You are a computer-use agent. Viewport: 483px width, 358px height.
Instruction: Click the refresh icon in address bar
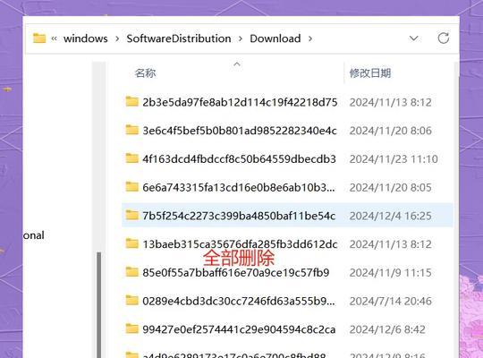[444, 38]
